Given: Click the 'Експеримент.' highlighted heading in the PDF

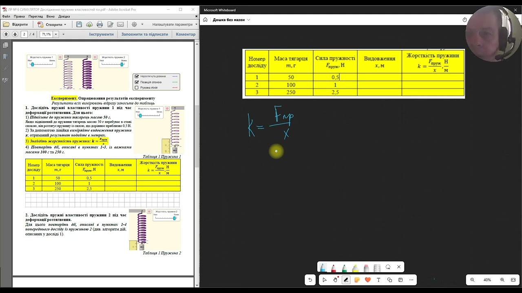Looking at the screenshot, I should click(x=64, y=98).
